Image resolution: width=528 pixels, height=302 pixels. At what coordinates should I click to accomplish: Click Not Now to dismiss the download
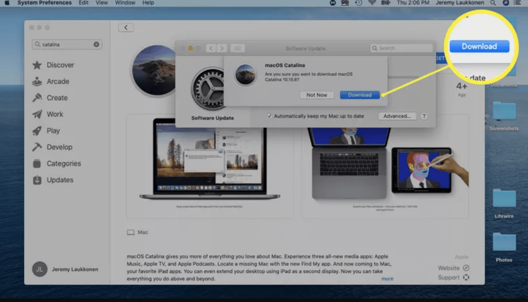click(x=316, y=95)
